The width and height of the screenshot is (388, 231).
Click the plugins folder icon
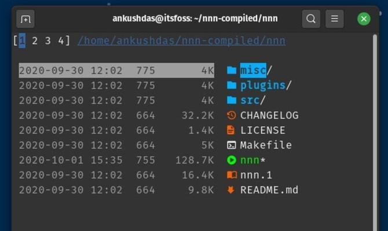point(232,85)
